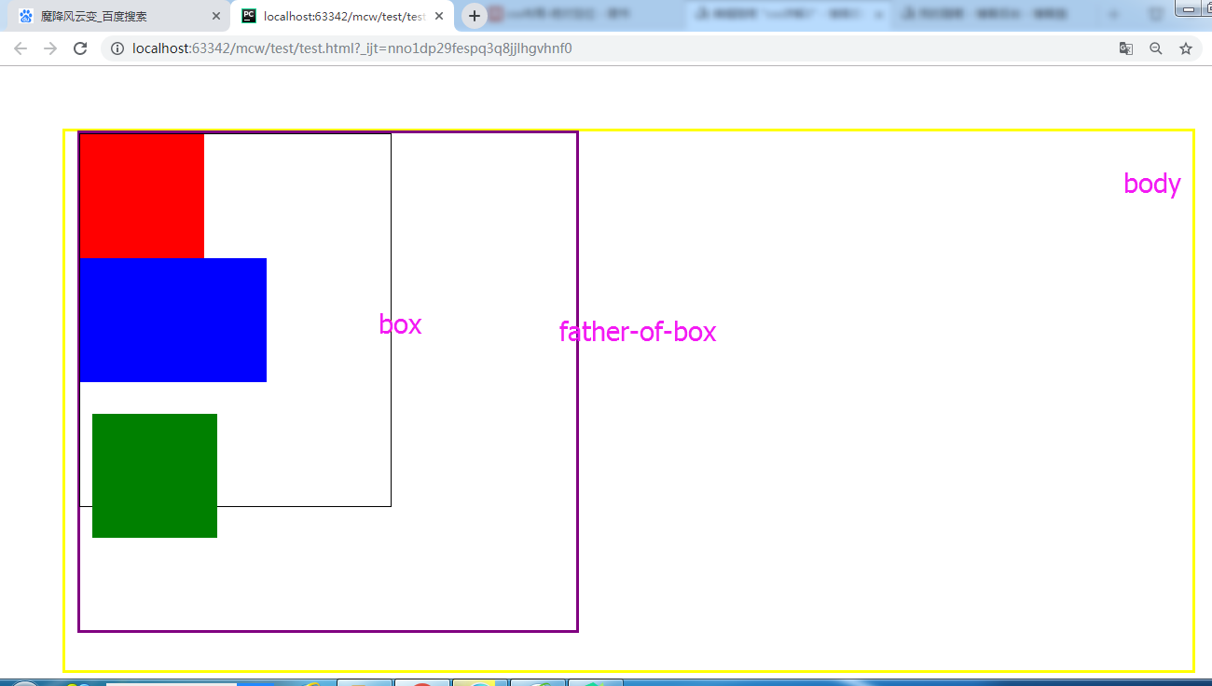Screen dimensions: 1212x686
Task: Click the Baidu favicon on first tab
Action: pyautogui.click(x=26, y=17)
